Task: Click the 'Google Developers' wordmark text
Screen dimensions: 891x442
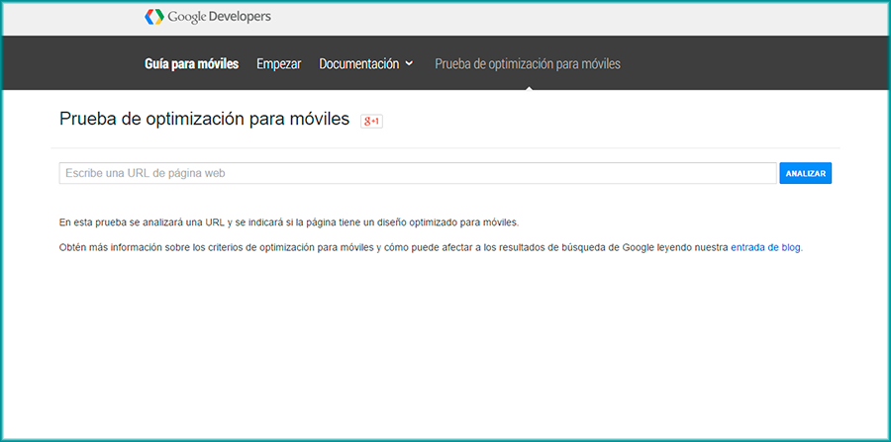Action: pyautogui.click(x=219, y=17)
